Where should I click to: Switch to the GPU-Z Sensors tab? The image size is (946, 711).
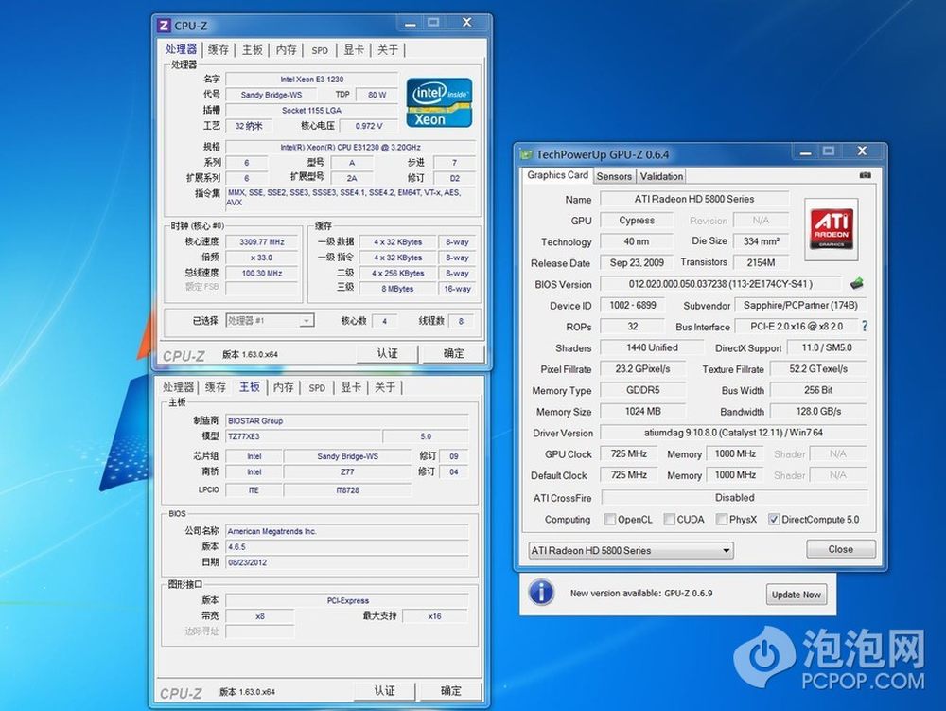(x=614, y=176)
